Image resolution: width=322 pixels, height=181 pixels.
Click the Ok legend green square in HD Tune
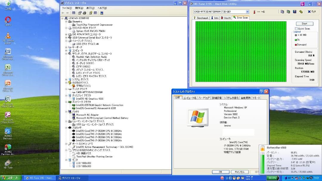pyautogui.click(x=295, y=40)
